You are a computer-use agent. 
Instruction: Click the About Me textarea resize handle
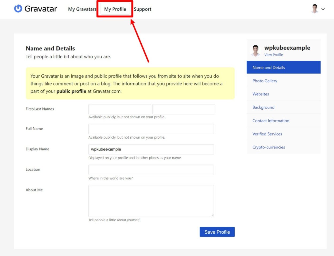212,215
